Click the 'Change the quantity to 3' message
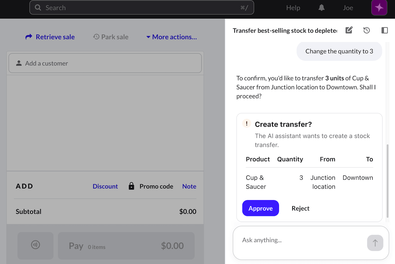Screen dimensions: 395x264 (x=339, y=51)
